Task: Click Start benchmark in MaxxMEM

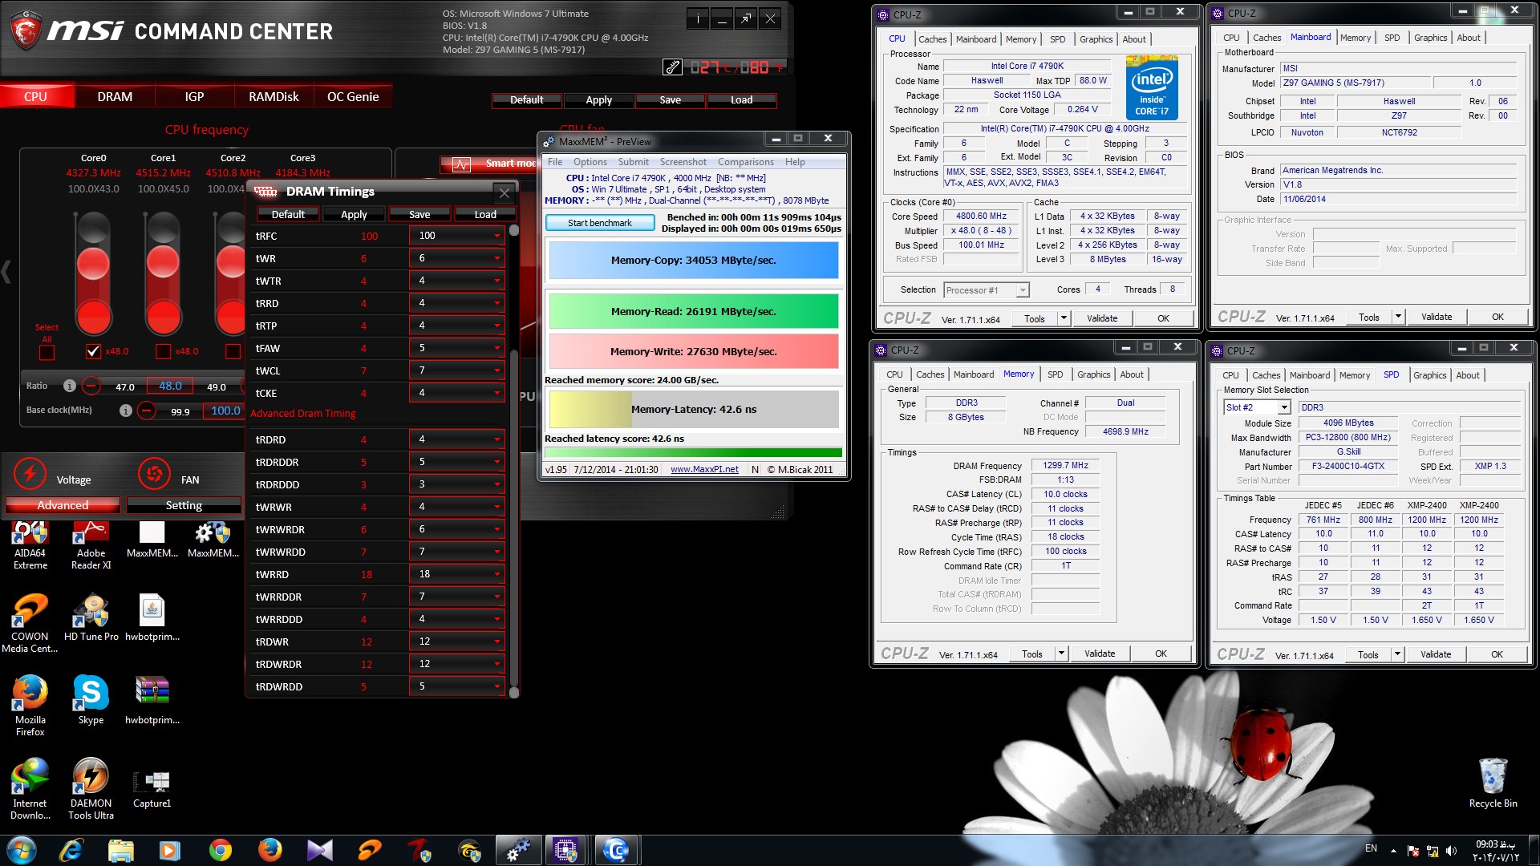Action: tap(599, 223)
